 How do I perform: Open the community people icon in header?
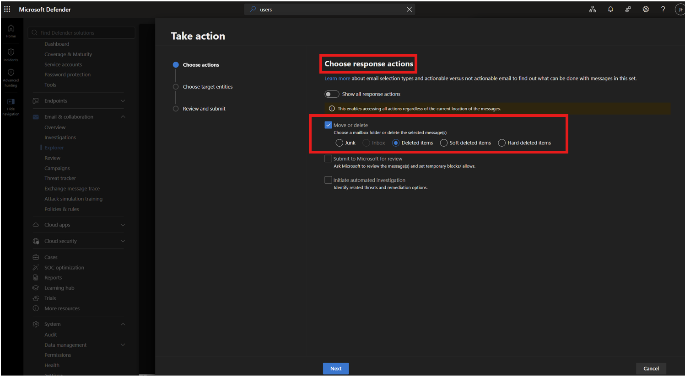click(x=628, y=9)
